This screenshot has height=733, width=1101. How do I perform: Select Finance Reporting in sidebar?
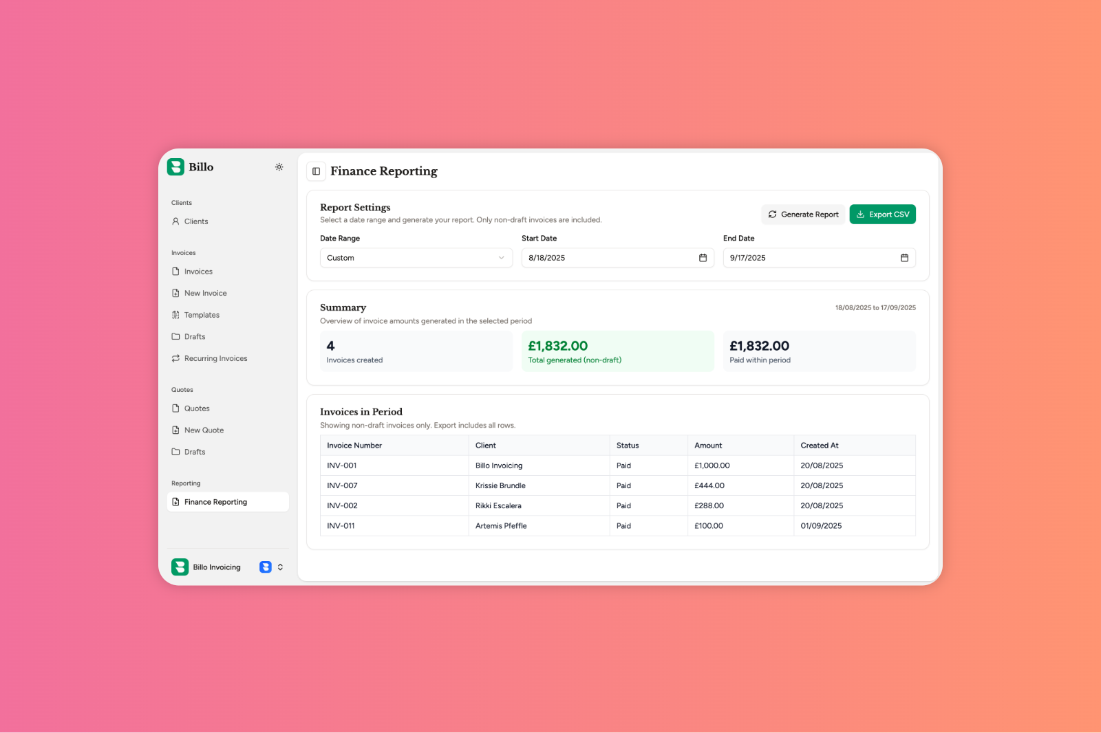click(215, 502)
